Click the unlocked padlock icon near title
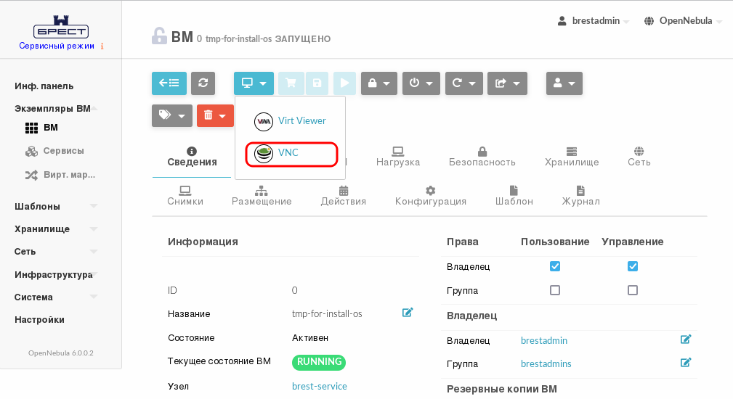 pyautogui.click(x=159, y=36)
